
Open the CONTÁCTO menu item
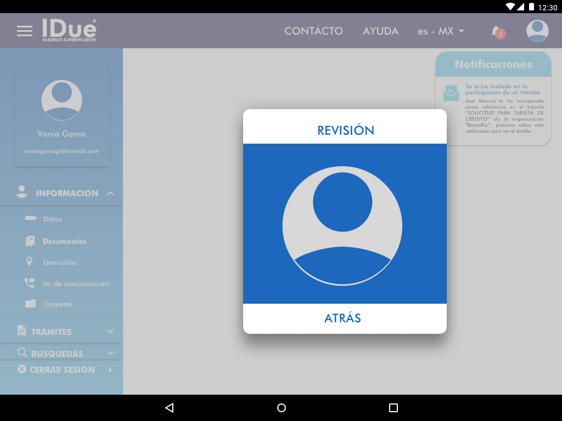click(x=313, y=31)
